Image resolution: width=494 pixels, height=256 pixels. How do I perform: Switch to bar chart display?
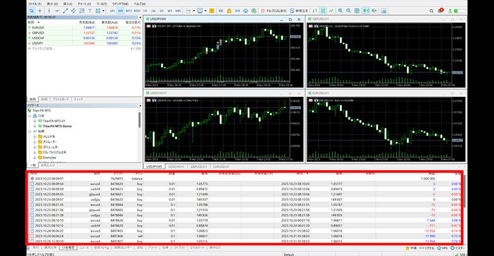coord(315,11)
